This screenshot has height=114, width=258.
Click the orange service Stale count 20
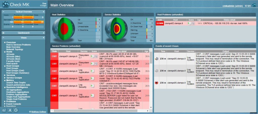[39, 22]
